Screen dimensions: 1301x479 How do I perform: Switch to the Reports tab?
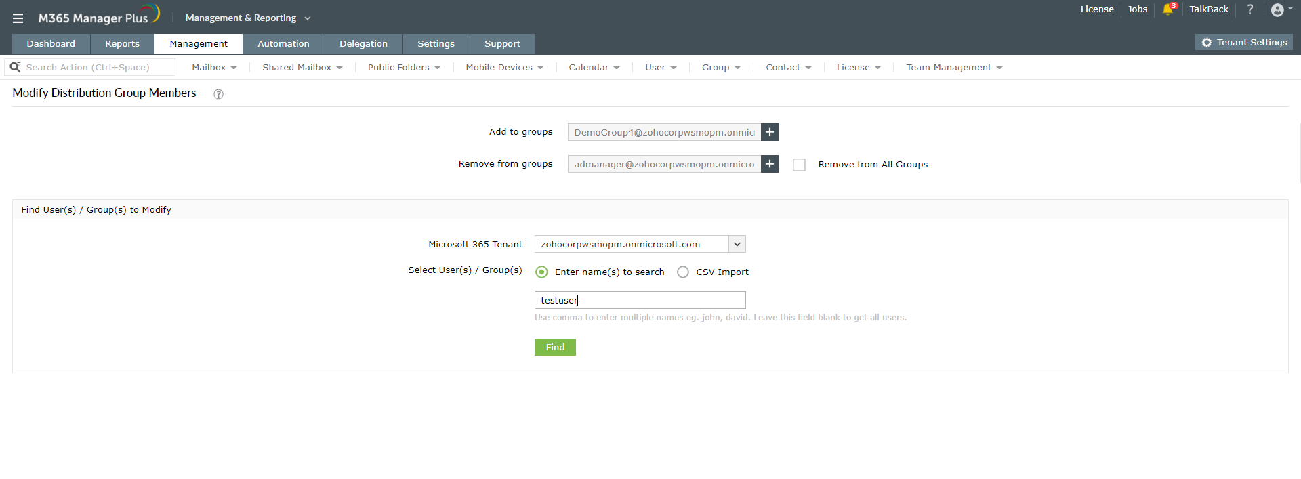point(122,44)
